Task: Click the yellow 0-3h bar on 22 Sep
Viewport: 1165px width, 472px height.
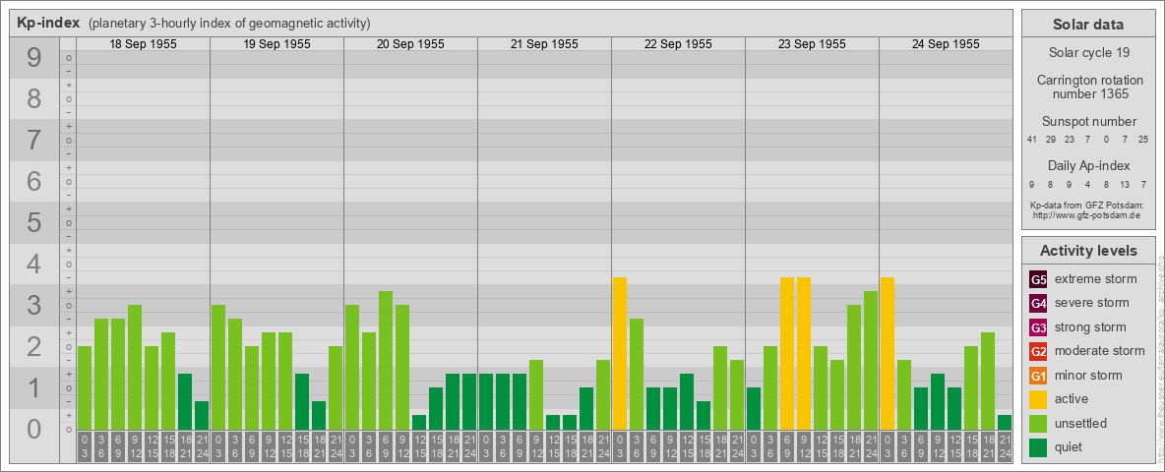Action: (x=620, y=353)
